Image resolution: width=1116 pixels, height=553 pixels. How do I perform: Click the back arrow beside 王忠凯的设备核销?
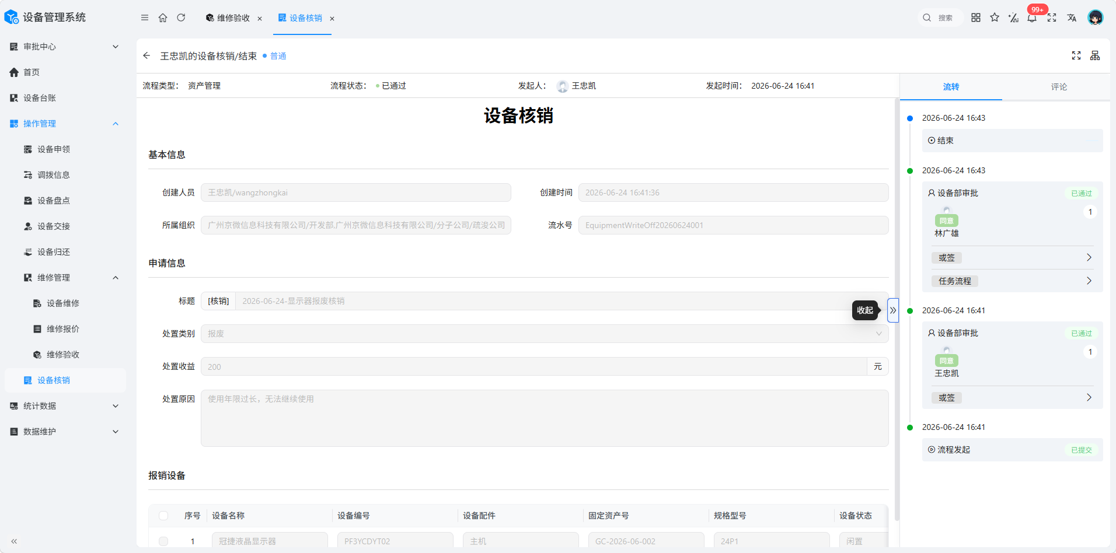tap(147, 56)
